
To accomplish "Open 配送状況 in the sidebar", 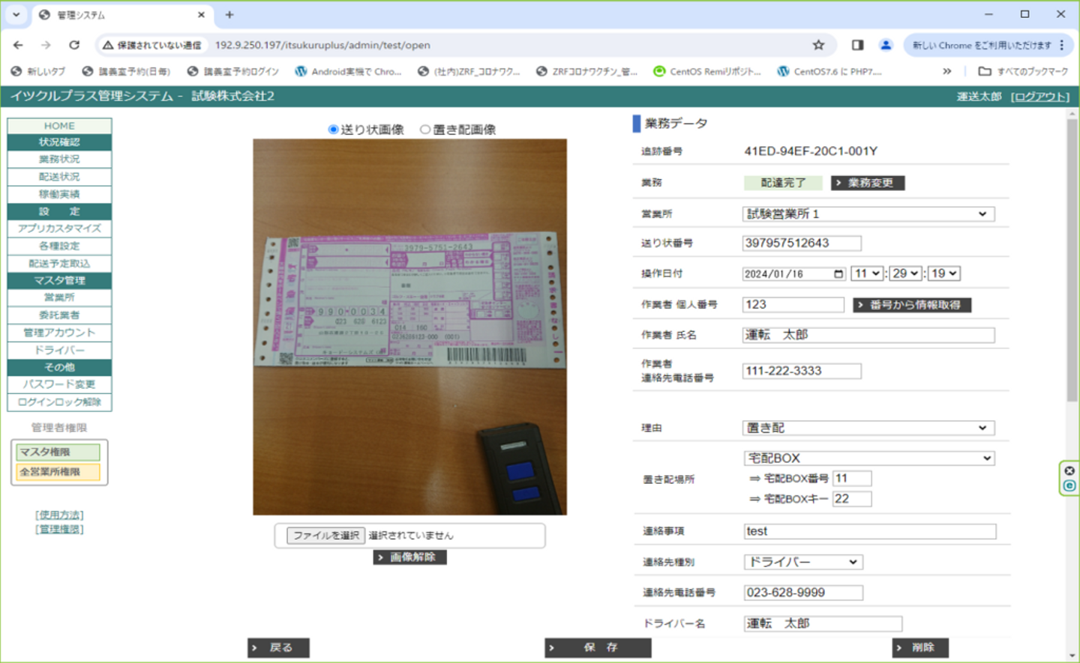I will pos(59,177).
